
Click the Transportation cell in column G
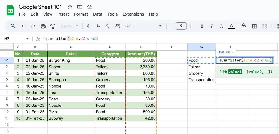point(202,80)
